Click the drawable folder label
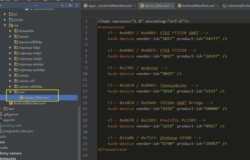This screenshot has width=250, height=160. [26, 31]
